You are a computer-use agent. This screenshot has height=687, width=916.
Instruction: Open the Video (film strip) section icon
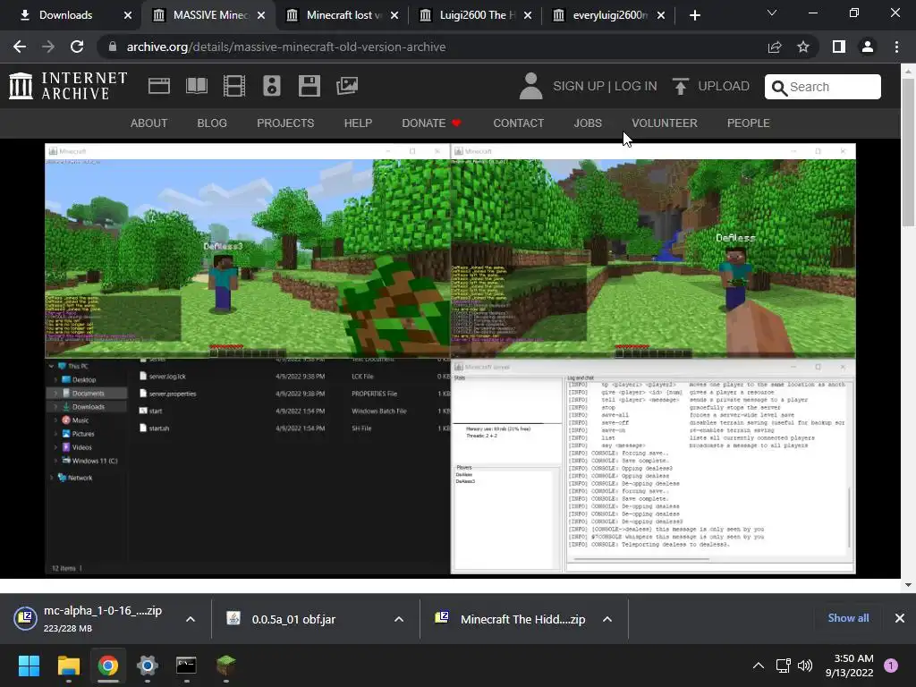point(234,86)
